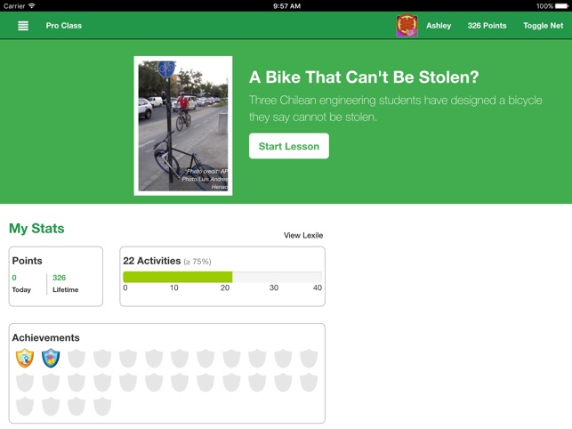Click the second earned blue achievement badge
This screenshot has height=429, width=572.
(51, 358)
